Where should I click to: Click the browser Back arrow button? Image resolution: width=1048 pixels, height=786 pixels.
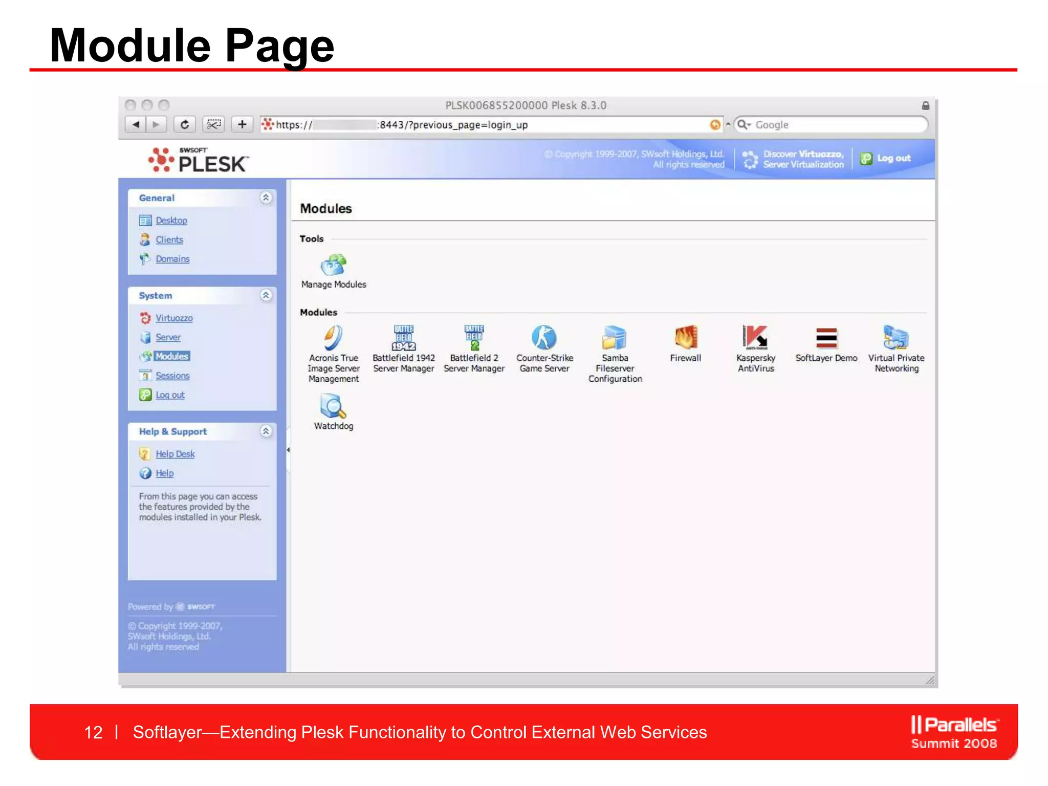[x=136, y=124]
